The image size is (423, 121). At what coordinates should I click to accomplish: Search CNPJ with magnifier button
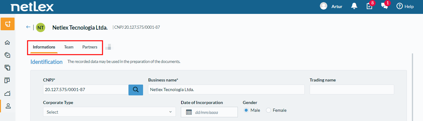pyautogui.click(x=136, y=90)
